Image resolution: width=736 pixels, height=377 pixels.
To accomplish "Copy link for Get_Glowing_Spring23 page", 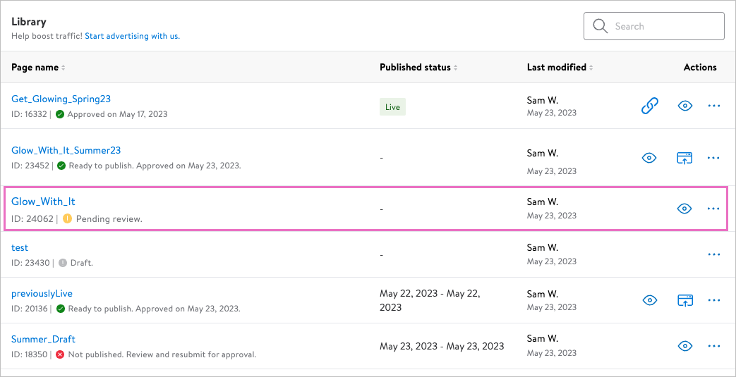I will pos(649,106).
